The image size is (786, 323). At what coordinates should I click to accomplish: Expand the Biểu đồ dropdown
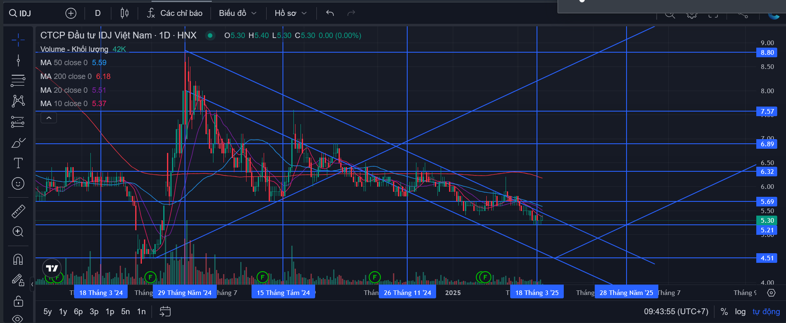point(238,13)
